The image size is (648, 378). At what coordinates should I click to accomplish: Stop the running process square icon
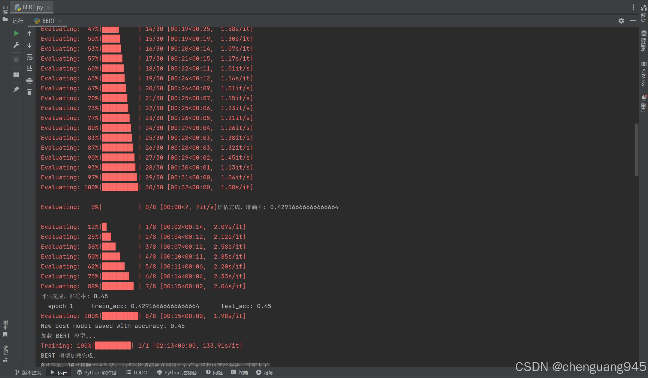tap(16, 60)
